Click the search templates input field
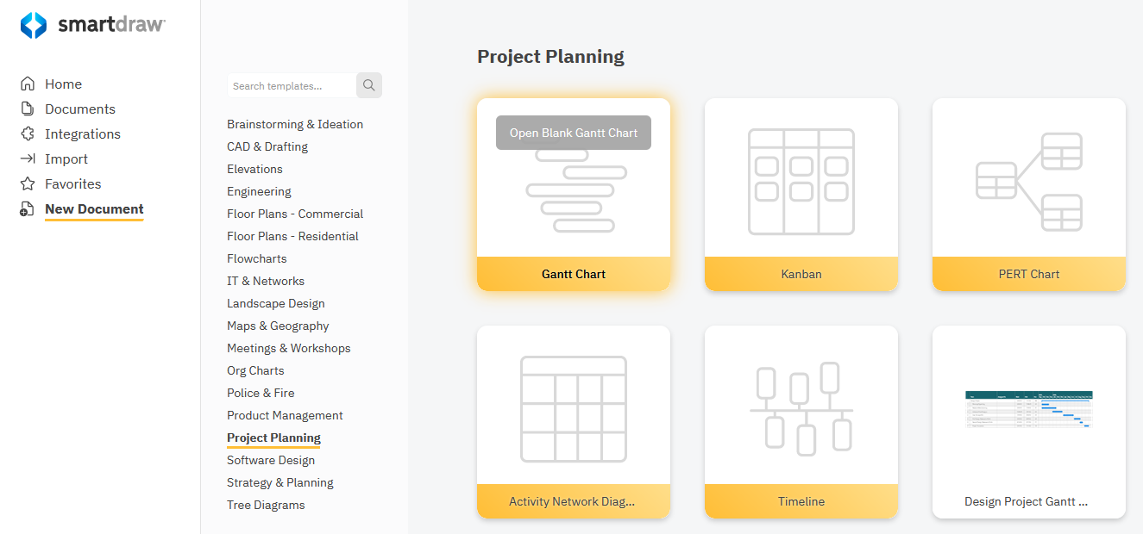Image resolution: width=1143 pixels, height=534 pixels. pos(291,85)
